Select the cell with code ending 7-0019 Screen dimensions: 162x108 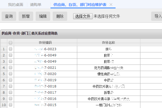(45, 80)
